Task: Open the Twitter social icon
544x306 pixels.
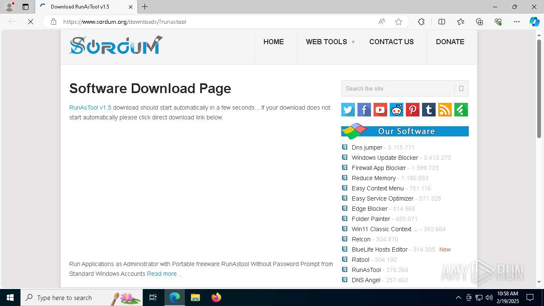Action: click(348, 110)
